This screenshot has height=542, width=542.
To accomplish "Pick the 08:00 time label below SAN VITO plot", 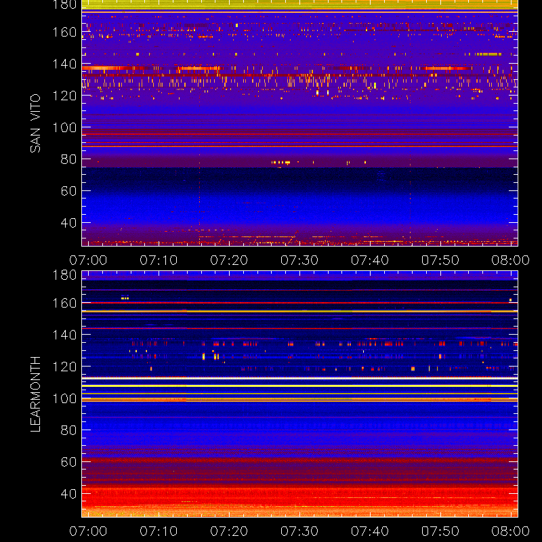I will click(x=511, y=260).
